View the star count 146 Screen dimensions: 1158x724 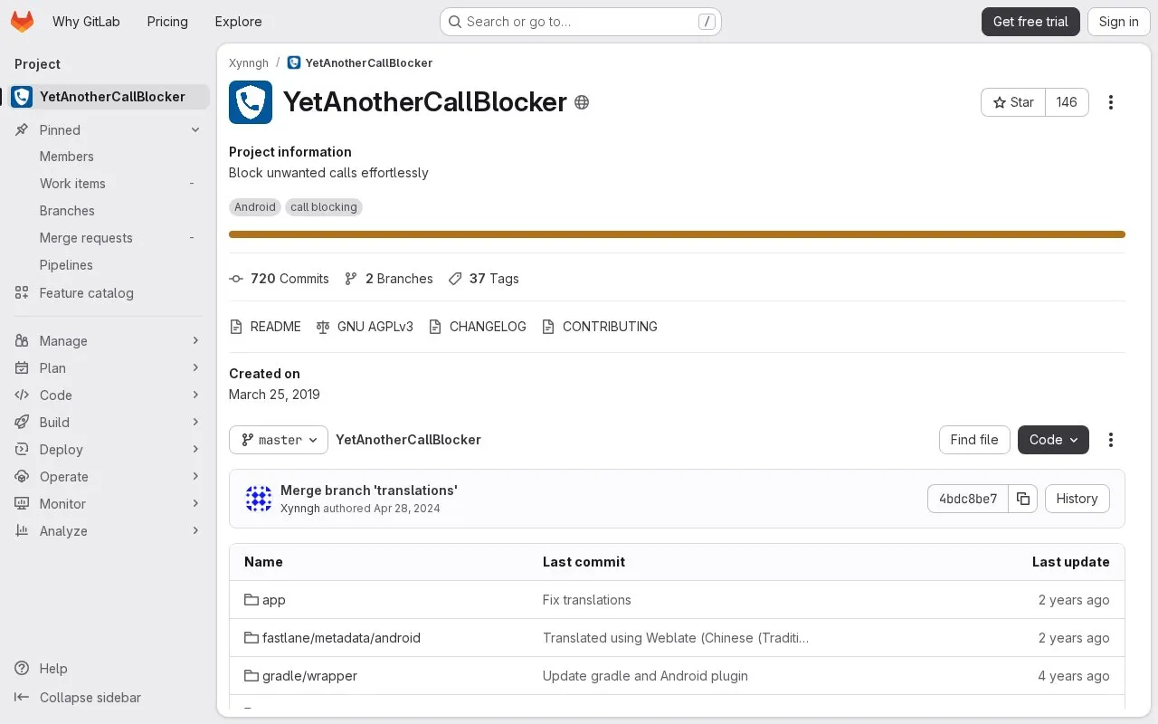(x=1067, y=102)
